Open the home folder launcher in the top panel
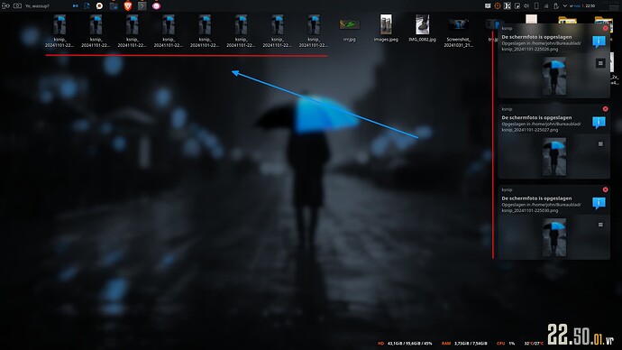 (x=114, y=6)
